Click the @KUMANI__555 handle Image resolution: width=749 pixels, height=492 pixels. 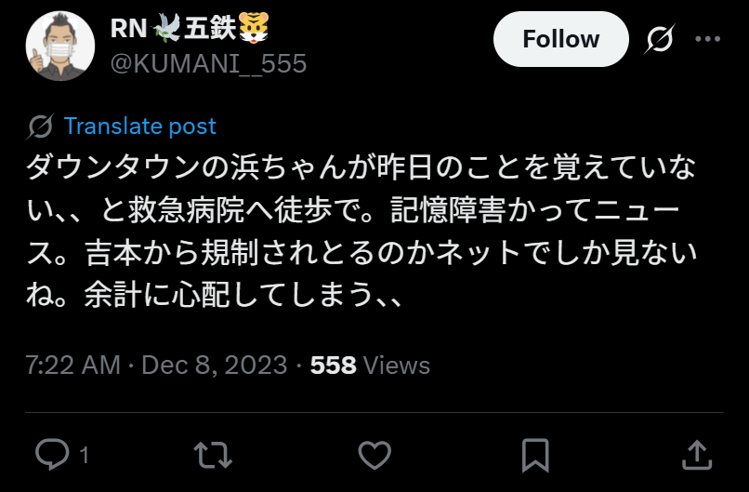pos(208,63)
